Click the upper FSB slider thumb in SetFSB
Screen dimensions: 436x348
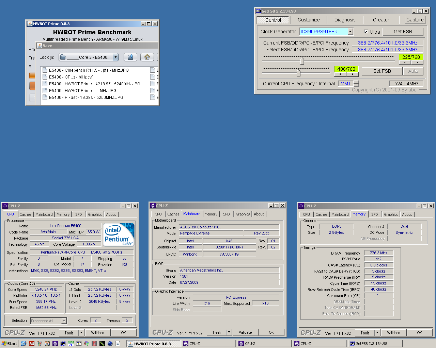click(x=302, y=61)
